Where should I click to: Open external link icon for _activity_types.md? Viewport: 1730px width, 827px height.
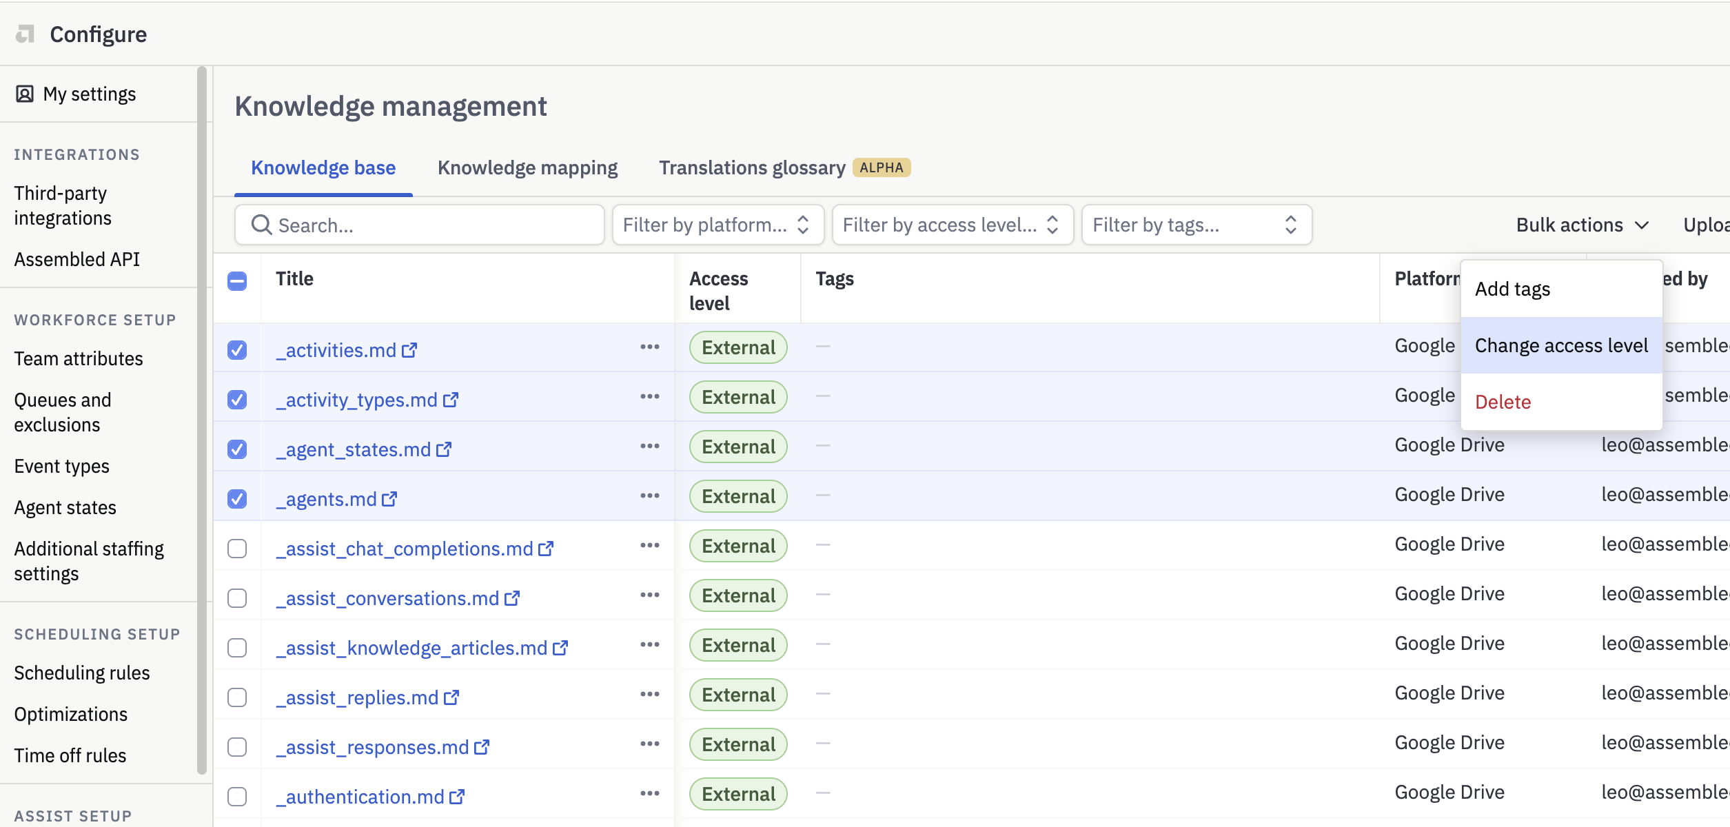451,400
